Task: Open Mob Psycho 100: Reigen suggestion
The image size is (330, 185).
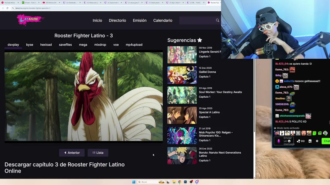Action: (216, 134)
